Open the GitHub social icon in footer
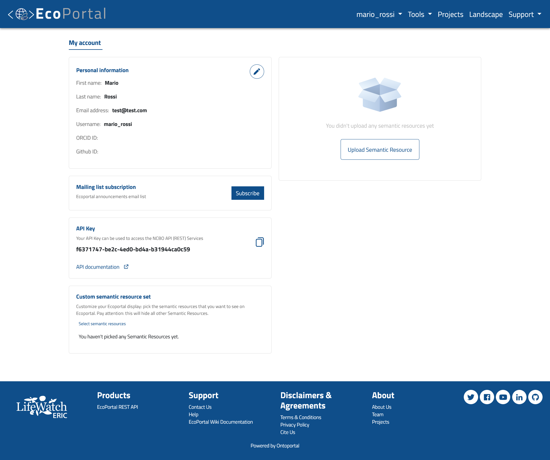The width and height of the screenshot is (550, 460). tap(535, 397)
